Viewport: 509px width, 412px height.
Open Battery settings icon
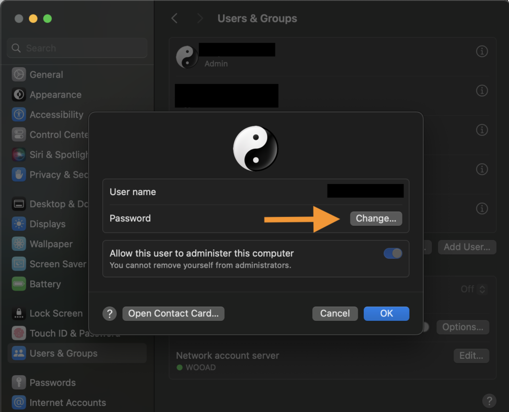[19, 284]
